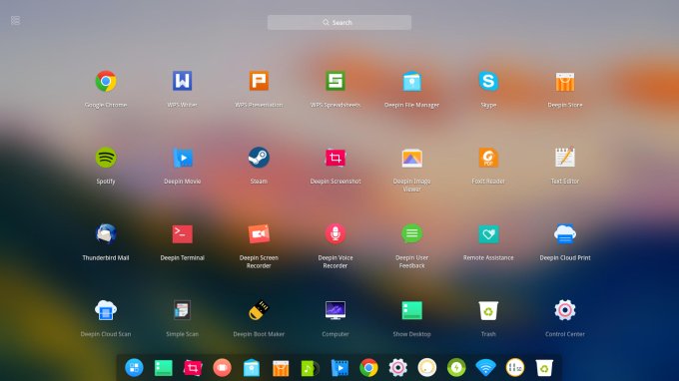
Task: Open Control Center from launcher grid
Action: click(x=565, y=310)
